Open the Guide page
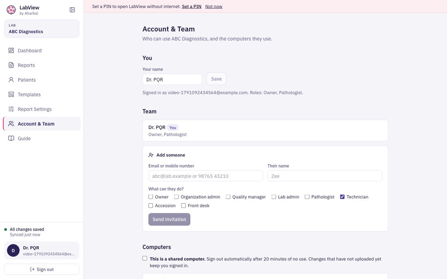Image resolution: width=447 pixels, height=279 pixels. (x=41, y=138)
